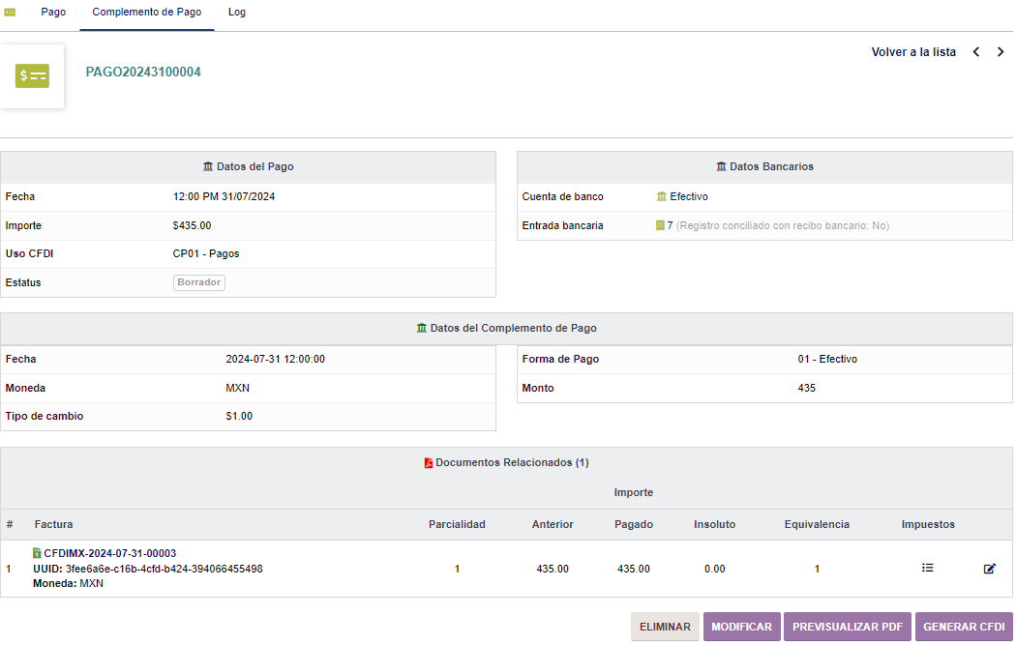1016x645 pixels.
Task: Go to the previous record arrow
Action: pyautogui.click(x=976, y=52)
